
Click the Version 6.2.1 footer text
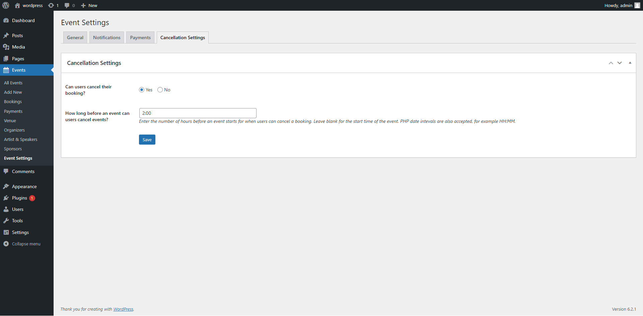(624, 309)
